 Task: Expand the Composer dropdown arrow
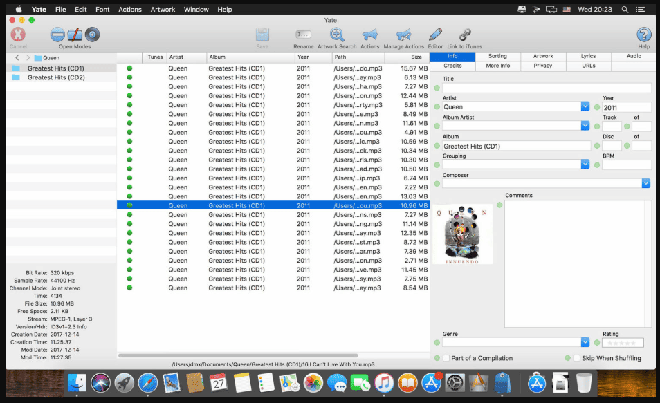pos(645,183)
